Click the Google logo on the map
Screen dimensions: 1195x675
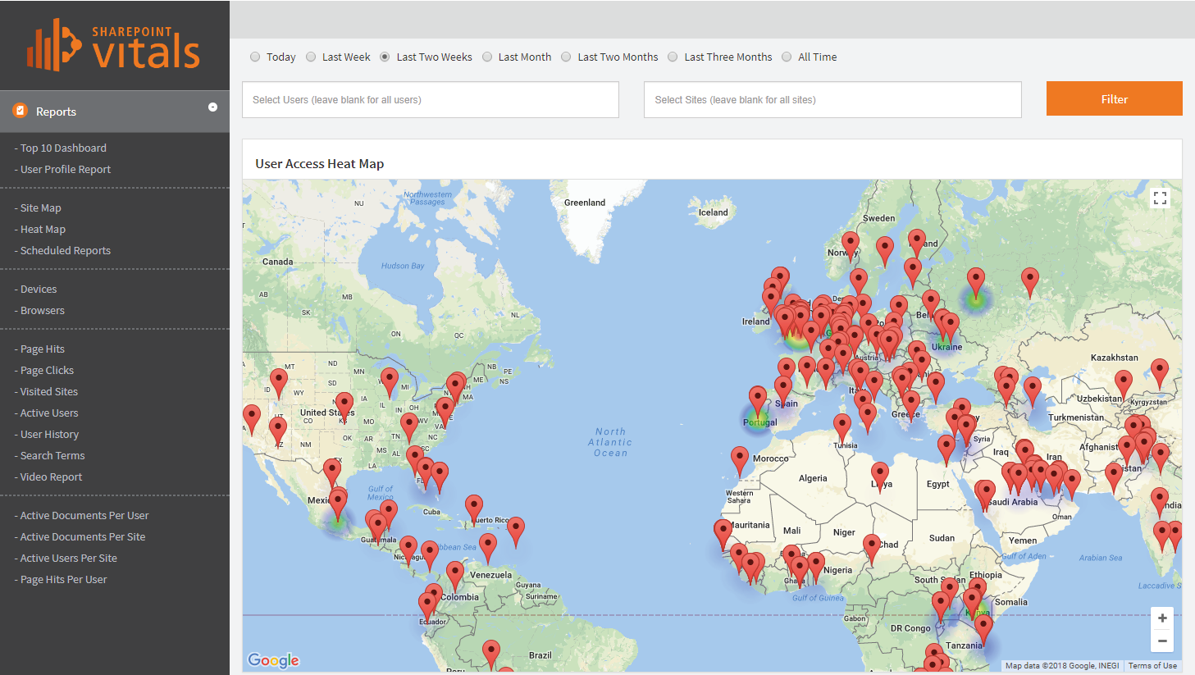(x=272, y=660)
